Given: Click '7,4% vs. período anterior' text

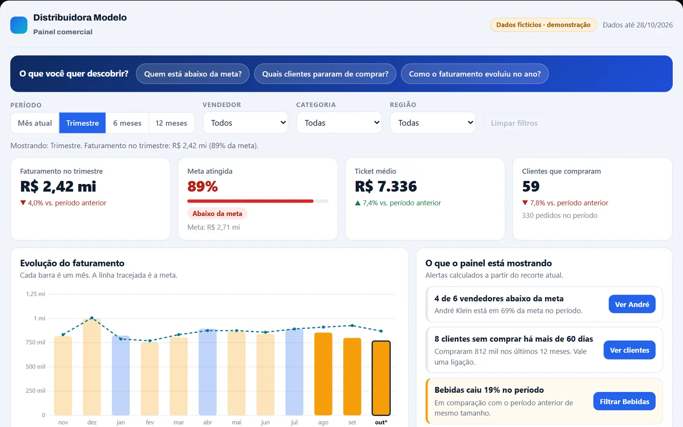Looking at the screenshot, I should pyautogui.click(x=398, y=203).
